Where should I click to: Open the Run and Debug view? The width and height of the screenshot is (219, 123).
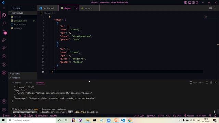(x=4, y=40)
